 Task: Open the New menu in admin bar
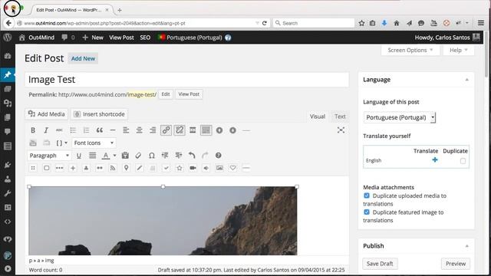click(x=93, y=38)
